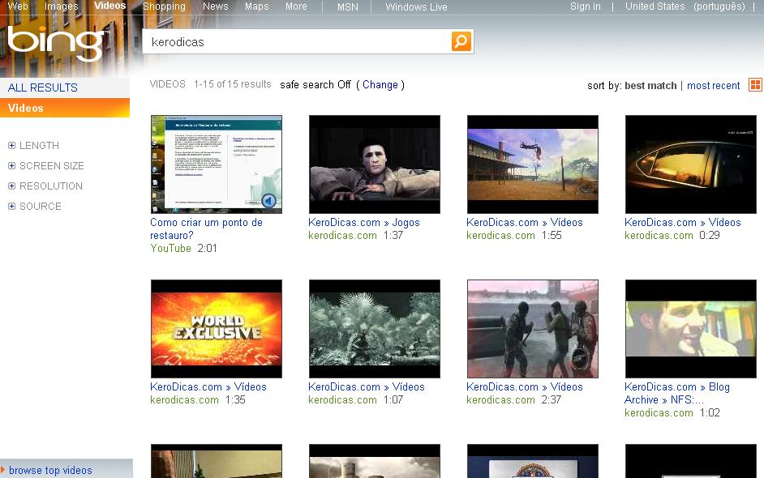Image resolution: width=764 pixels, height=478 pixels.
Task: Click the orange search magnifier button
Action: [461, 41]
